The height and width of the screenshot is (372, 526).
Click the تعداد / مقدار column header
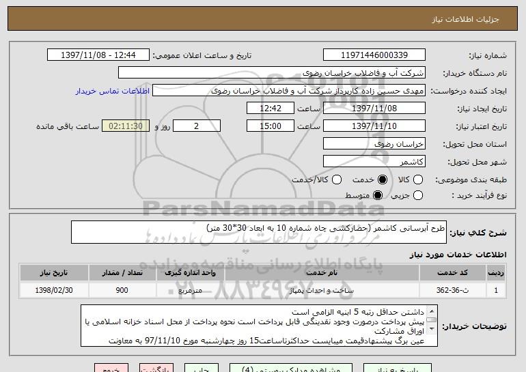122,273
